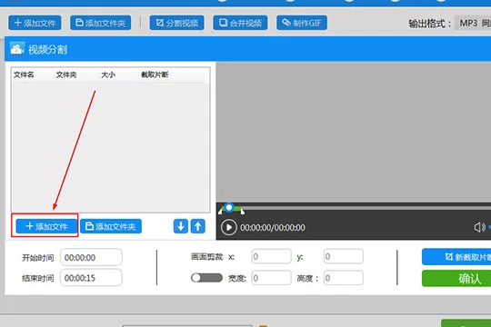Click the video preview area
Viewport: 491px width, 327px height.
pyautogui.click(x=354, y=132)
